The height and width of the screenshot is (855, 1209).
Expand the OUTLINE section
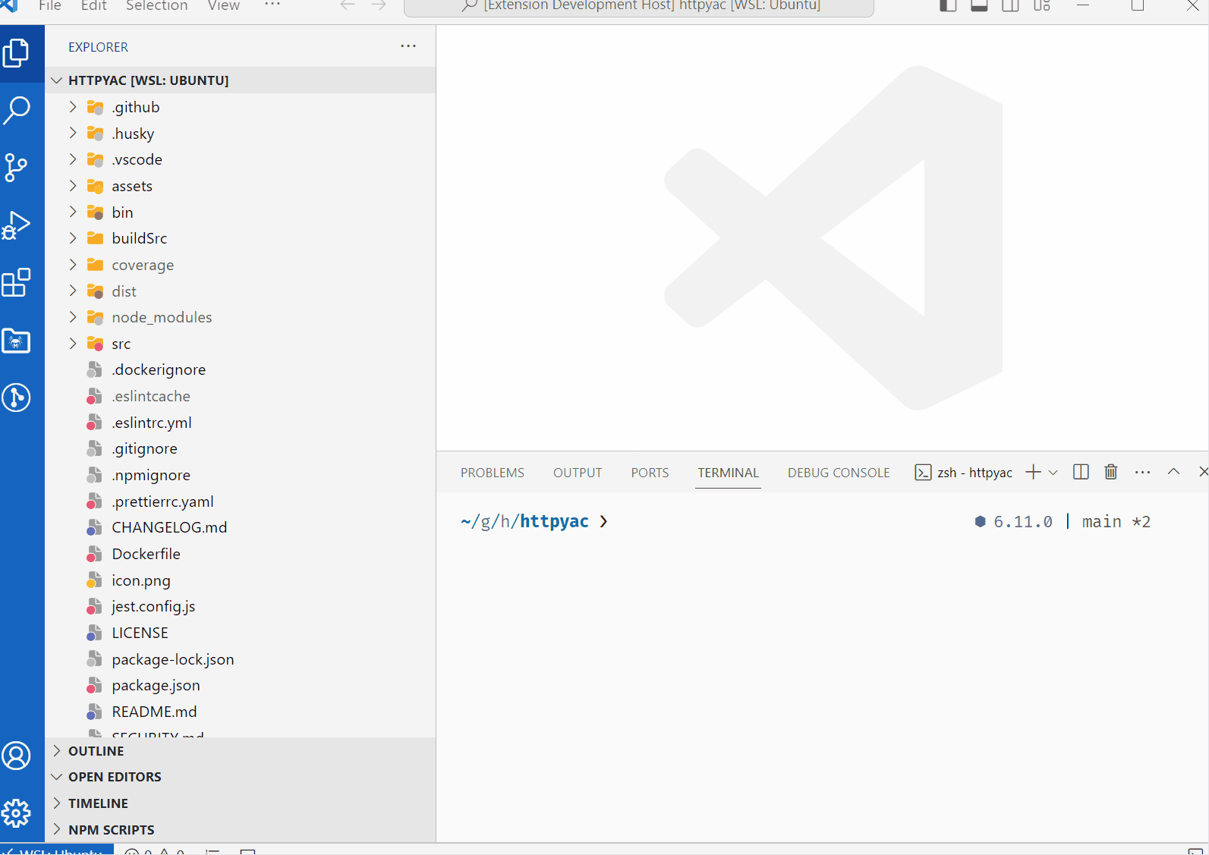(x=241, y=751)
